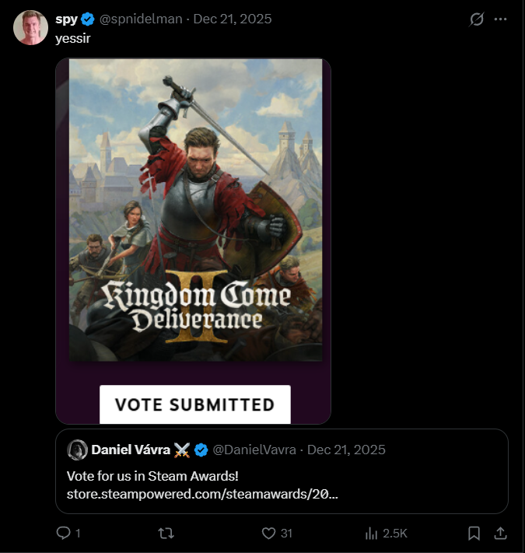Repost this tweet using the retweet icon
Image resolution: width=525 pixels, height=553 pixels.
click(166, 533)
